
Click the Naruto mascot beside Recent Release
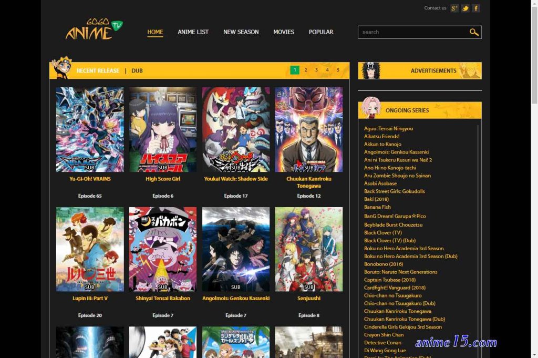62,68
